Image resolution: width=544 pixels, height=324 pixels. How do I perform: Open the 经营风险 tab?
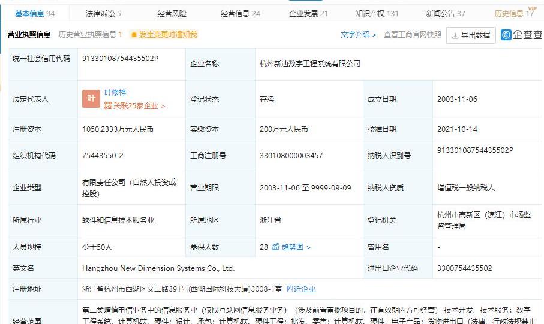(172, 14)
